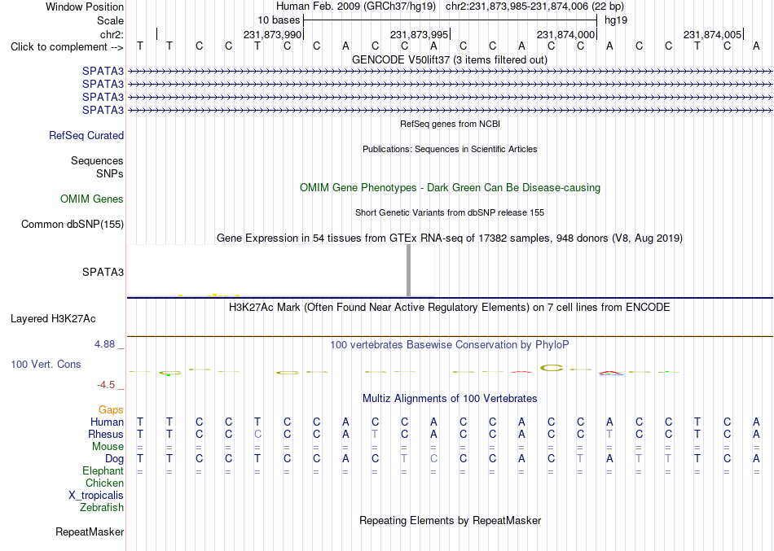Image resolution: width=774 pixels, height=551 pixels.
Task: Click the GENCODE V50lift37 track title
Action: pyautogui.click(x=449, y=60)
